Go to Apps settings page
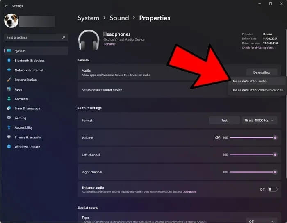The image size is (287, 223). 36,89
